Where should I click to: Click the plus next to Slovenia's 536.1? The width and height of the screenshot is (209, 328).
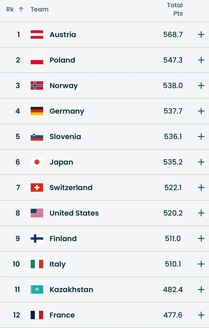(201, 137)
